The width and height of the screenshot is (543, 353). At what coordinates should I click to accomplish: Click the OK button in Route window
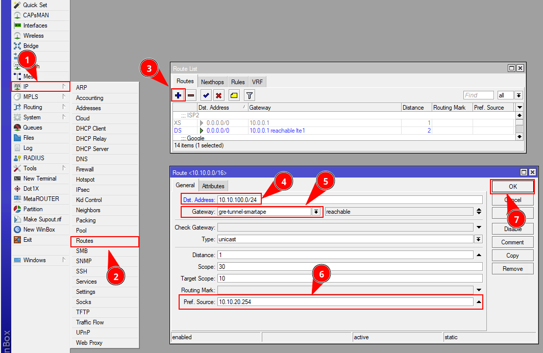tap(512, 187)
